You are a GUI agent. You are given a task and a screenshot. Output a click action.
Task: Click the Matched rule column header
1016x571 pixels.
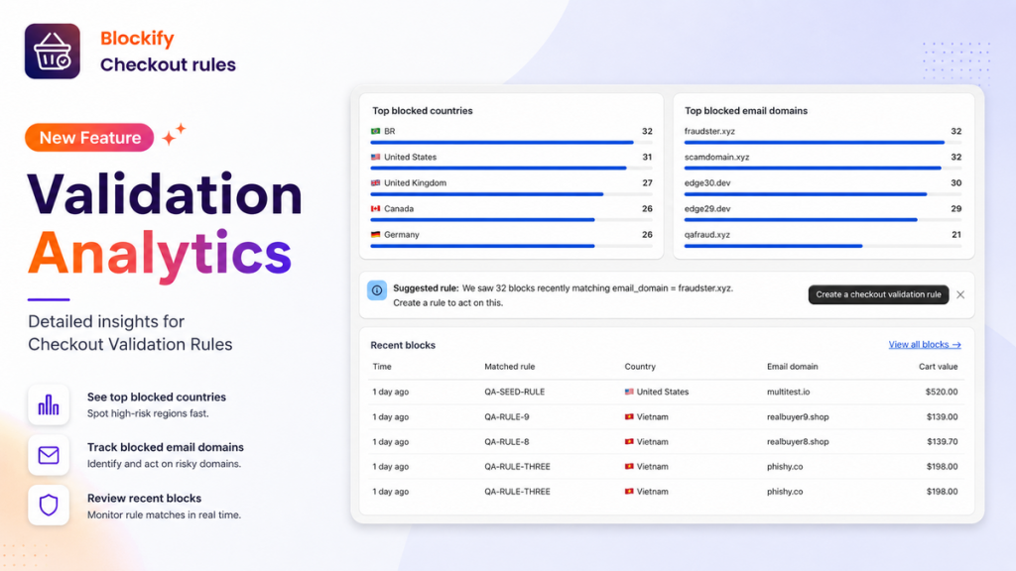(510, 367)
